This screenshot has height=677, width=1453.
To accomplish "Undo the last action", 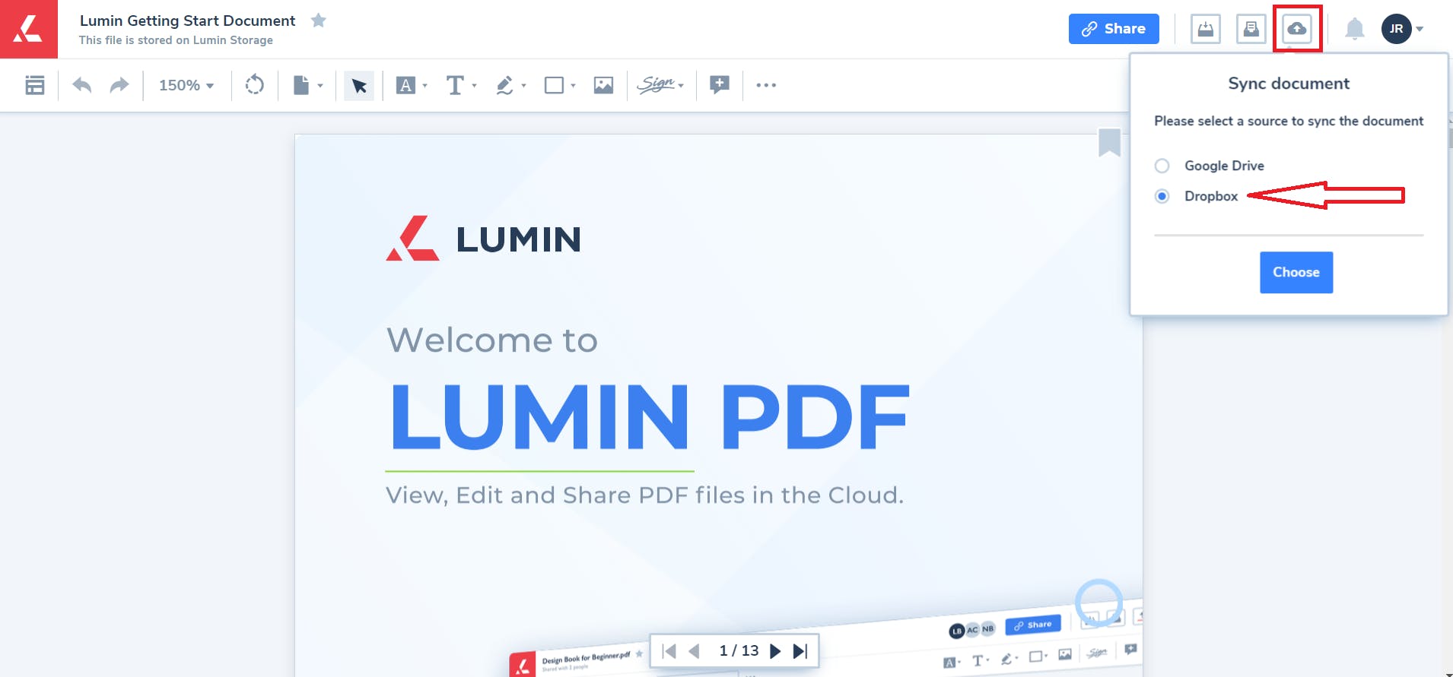I will click(x=82, y=85).
